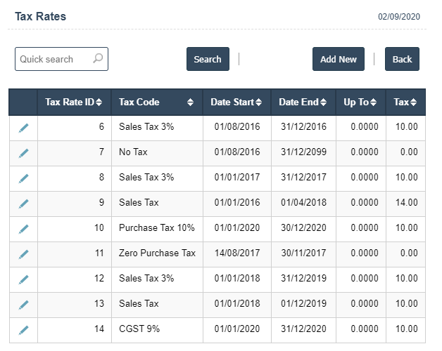The width and height of the screenshot is (442, 351).
Task: Click the magnifier icon in quick search
Action: (x=98, y=59)
